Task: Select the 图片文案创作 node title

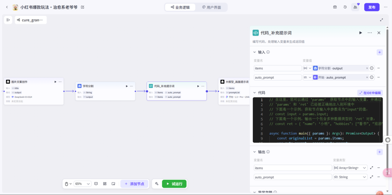Action: point(19,82)
